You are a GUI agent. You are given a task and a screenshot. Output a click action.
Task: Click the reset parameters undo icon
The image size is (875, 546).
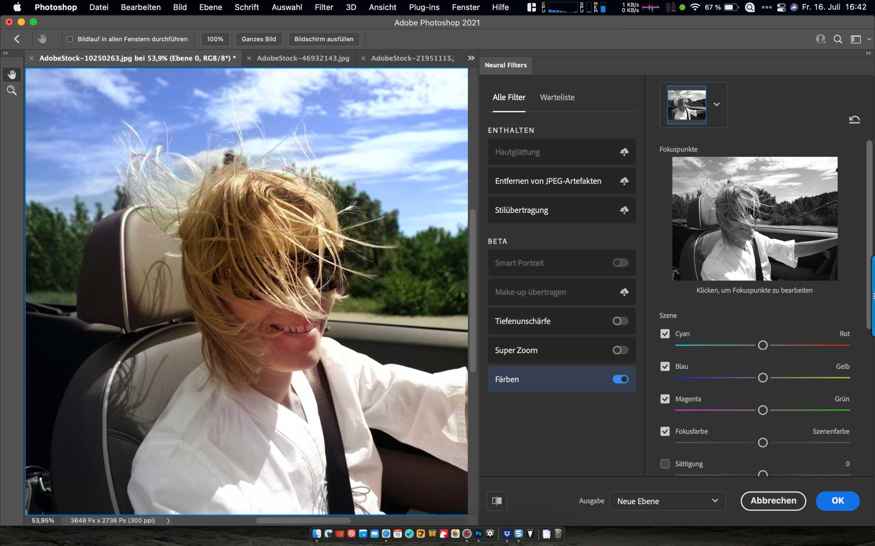854,119
